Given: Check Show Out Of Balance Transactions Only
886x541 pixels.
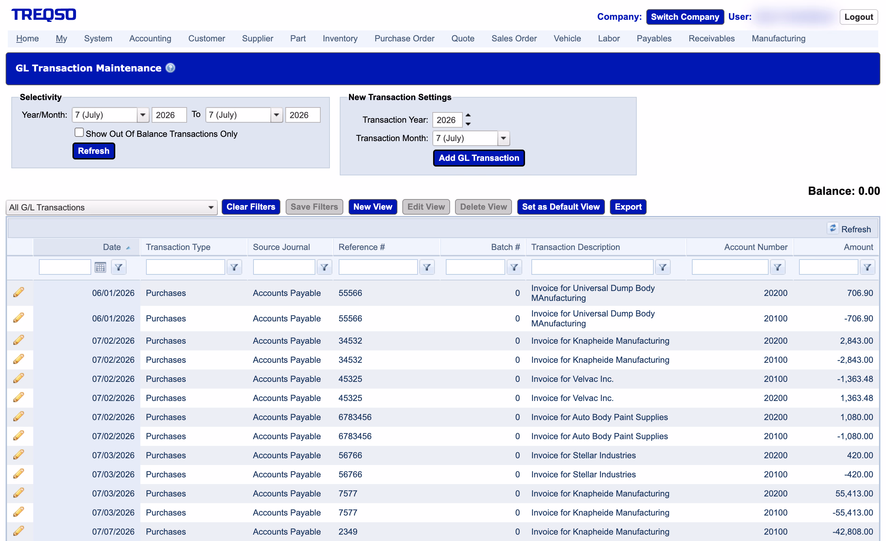Looking at the screenshot, I should pyautogui.click(x=79, y=132).
